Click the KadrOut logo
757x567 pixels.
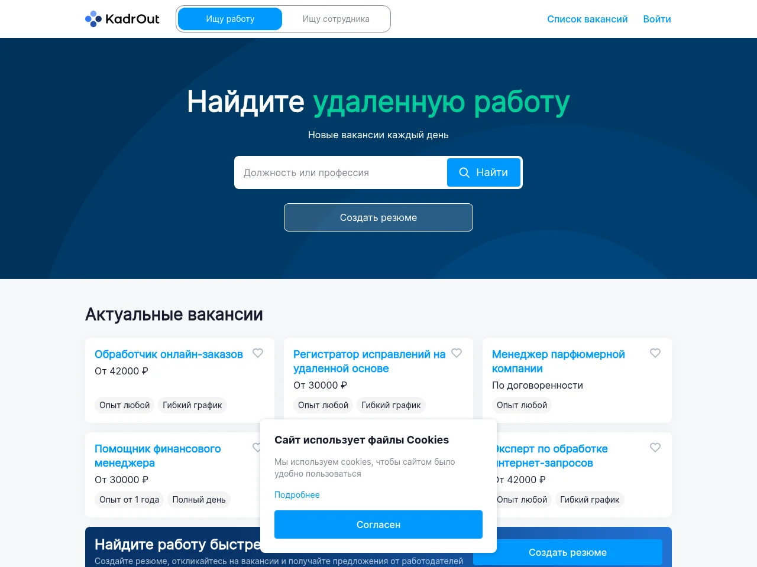pyautogui.click(x=122, y=19)
